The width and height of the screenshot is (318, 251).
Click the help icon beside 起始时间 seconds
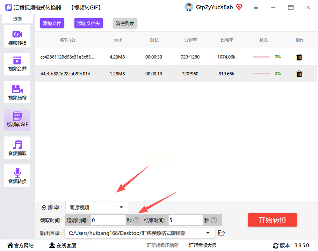(136, 220)
